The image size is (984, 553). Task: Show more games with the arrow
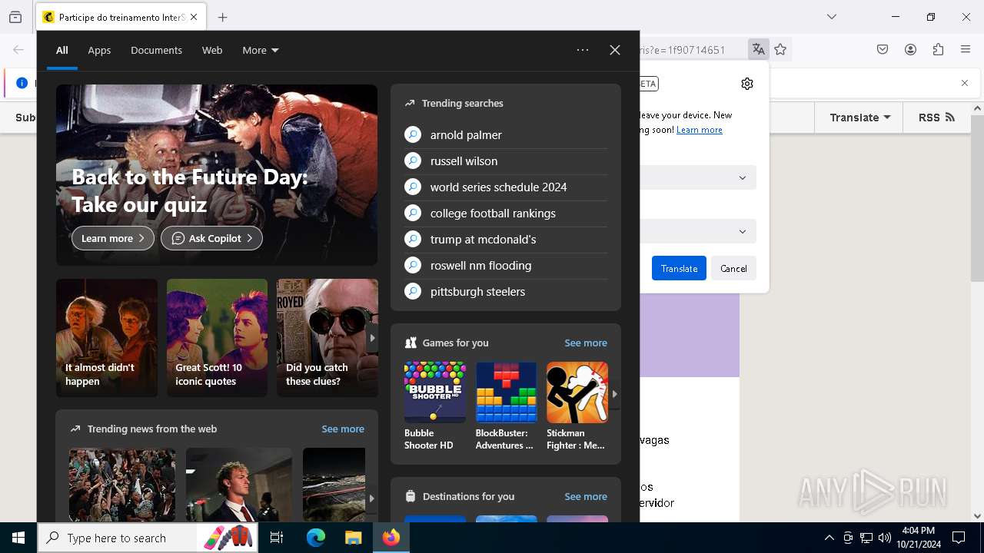tap(614, 394)
